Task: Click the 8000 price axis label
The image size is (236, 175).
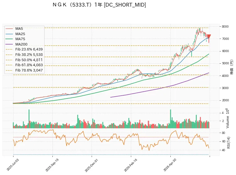Action: pos(225,26)
